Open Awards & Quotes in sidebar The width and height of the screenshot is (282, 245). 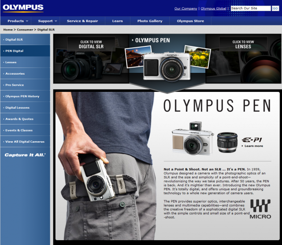tap(25, 119)
